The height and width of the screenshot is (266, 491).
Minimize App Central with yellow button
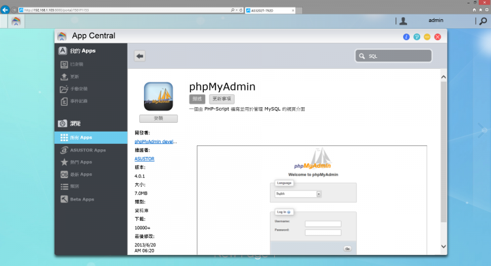427,37
